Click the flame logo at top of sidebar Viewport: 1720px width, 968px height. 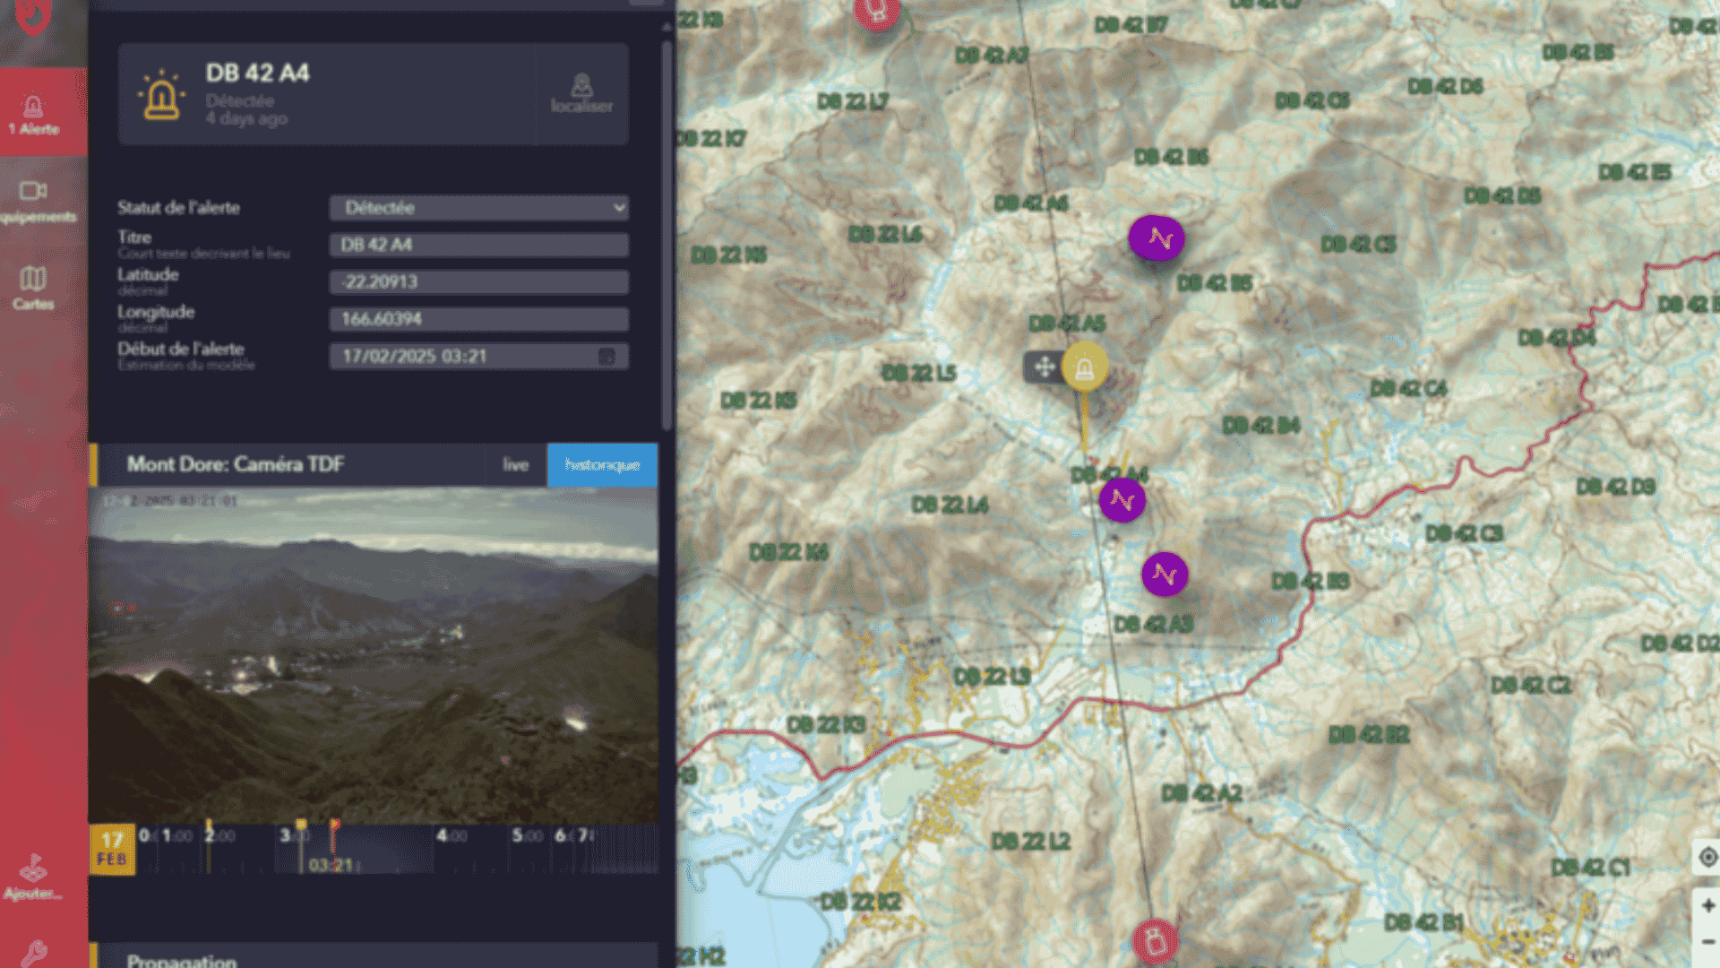pos(33,16)
